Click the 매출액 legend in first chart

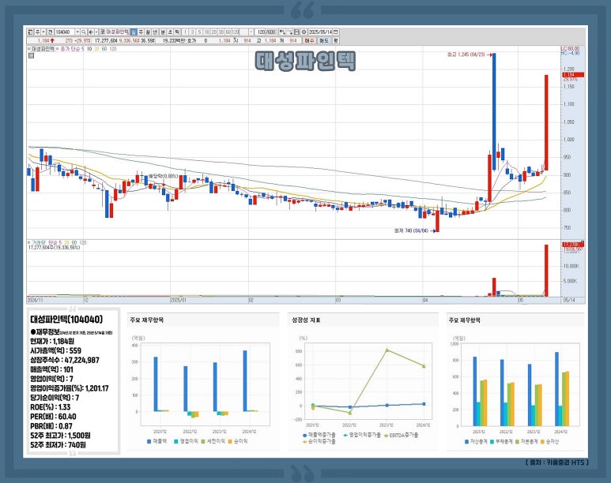coord(157,441)
